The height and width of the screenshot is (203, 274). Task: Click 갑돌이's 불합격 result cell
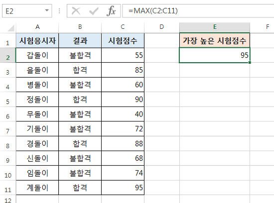pyautogui.click(x=80, y=55)
